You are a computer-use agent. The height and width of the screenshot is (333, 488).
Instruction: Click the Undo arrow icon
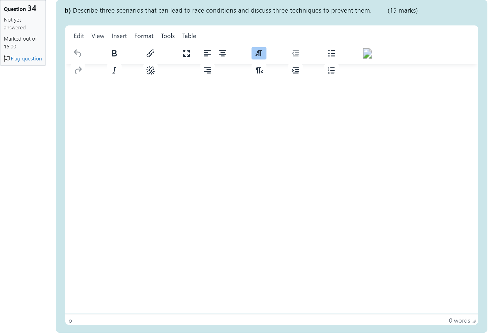(x=78, y=53)
